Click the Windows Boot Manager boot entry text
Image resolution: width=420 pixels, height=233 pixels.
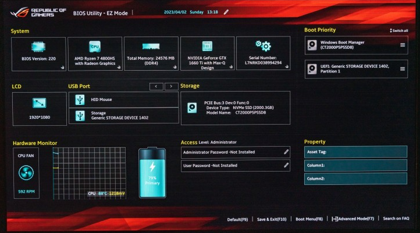click(342, 45)
